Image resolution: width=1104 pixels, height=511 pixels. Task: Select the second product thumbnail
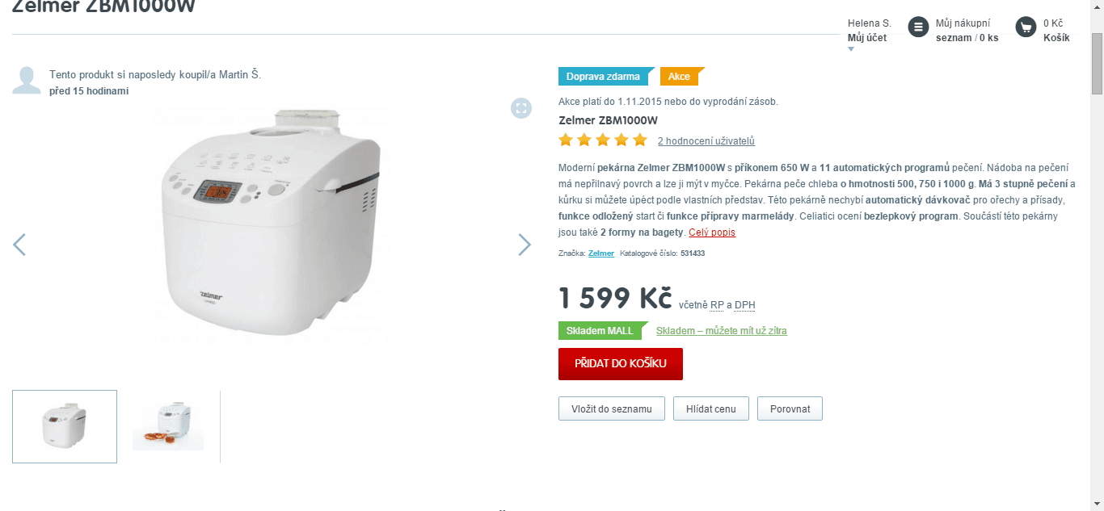pos(167,426)
